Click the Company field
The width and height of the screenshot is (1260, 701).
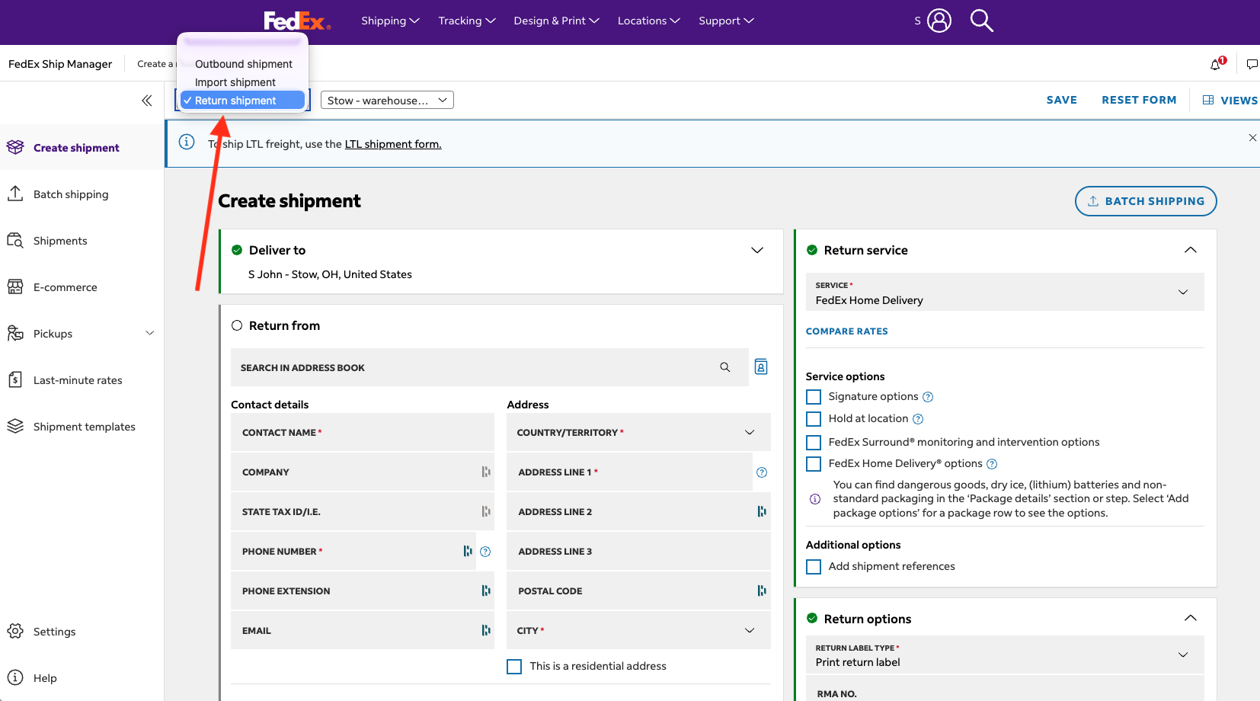[x=363, y=472]
